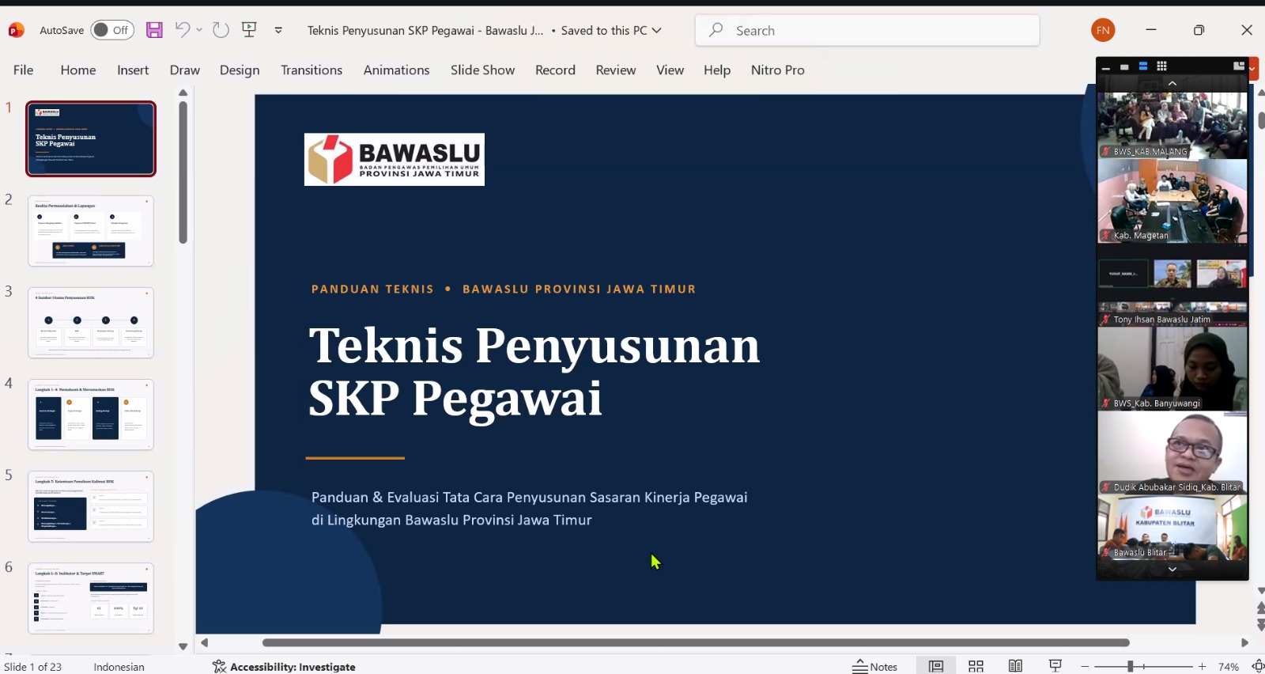Image resolution: width=1265 pixels, height=674 pixels.
Task: Toggle the Notes pane button
Action: pos(875,666)
